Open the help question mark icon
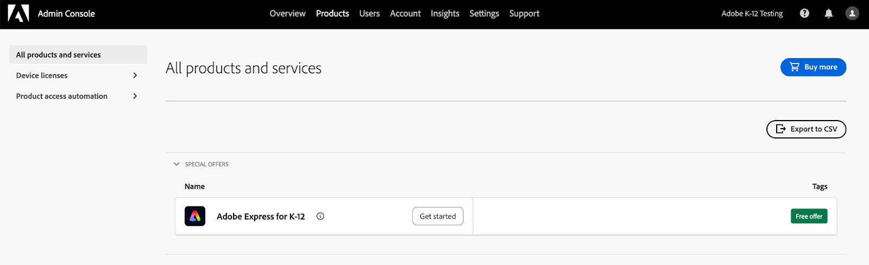This screenshot has height=265, width=869. pyautogui.click(x=804, y=14)
